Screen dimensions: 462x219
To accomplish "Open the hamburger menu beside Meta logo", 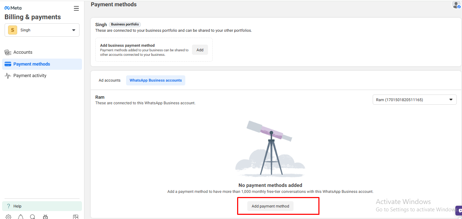I will coord(76,8).
